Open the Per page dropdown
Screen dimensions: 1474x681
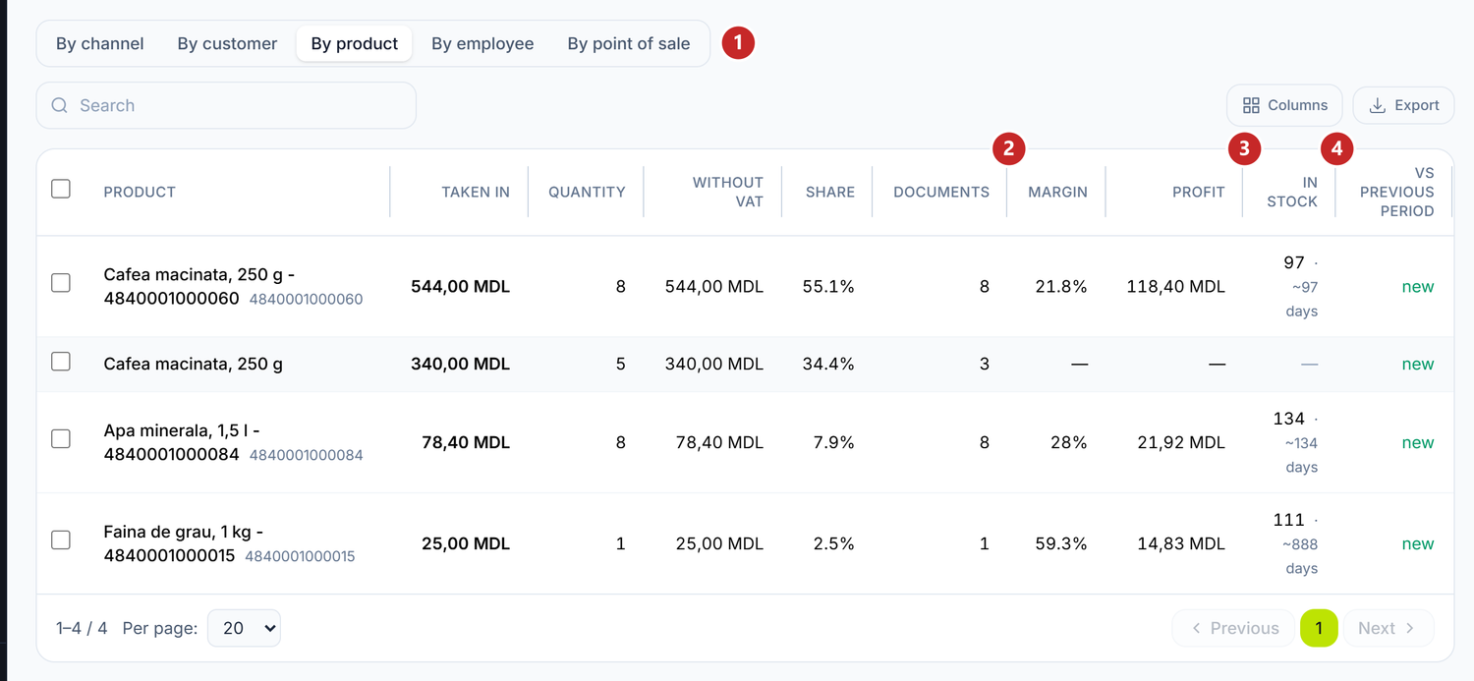(x=245, y=628)
